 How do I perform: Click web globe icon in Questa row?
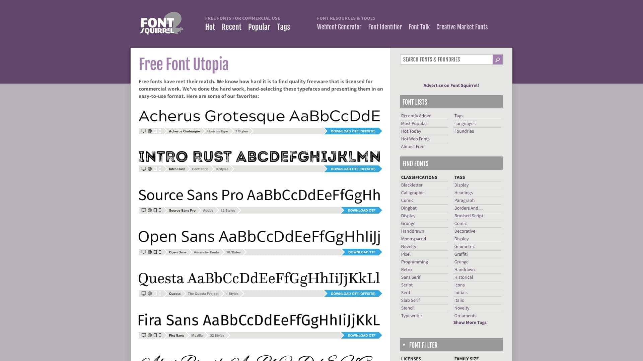click(150, 293)
